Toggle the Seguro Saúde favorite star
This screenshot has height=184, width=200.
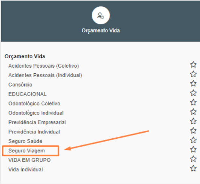point(193,140)
